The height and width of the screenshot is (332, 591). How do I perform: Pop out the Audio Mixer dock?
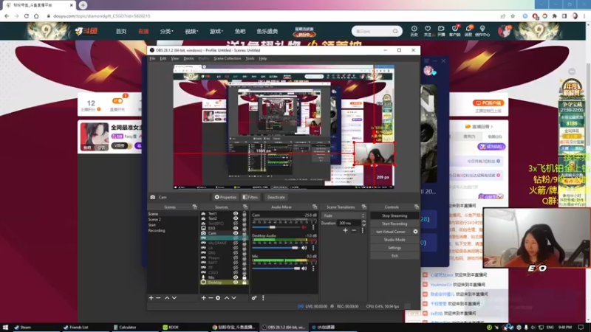315,207
